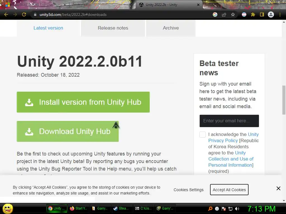Check the privacy policy acknowledgement checkbox
This screenshot has height=214, width=286.
coord(202,135)
